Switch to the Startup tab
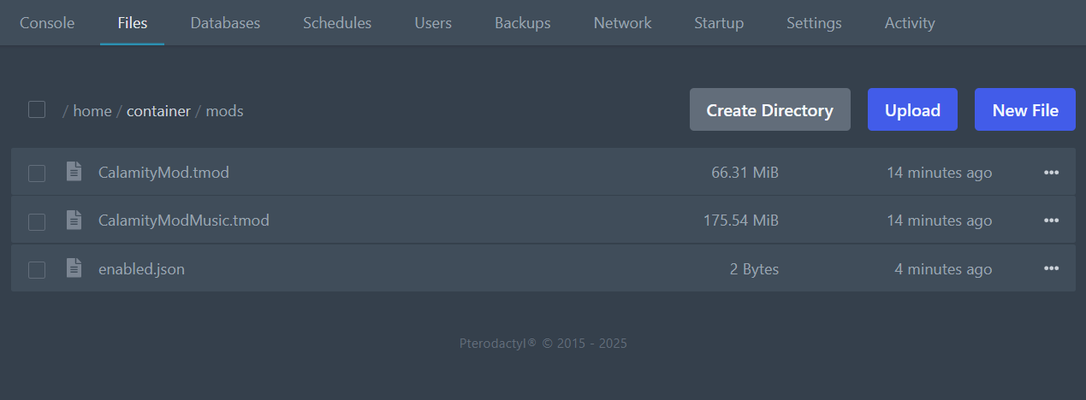The width and height of the screenshot is (1086, 400). tap(719, 23)
